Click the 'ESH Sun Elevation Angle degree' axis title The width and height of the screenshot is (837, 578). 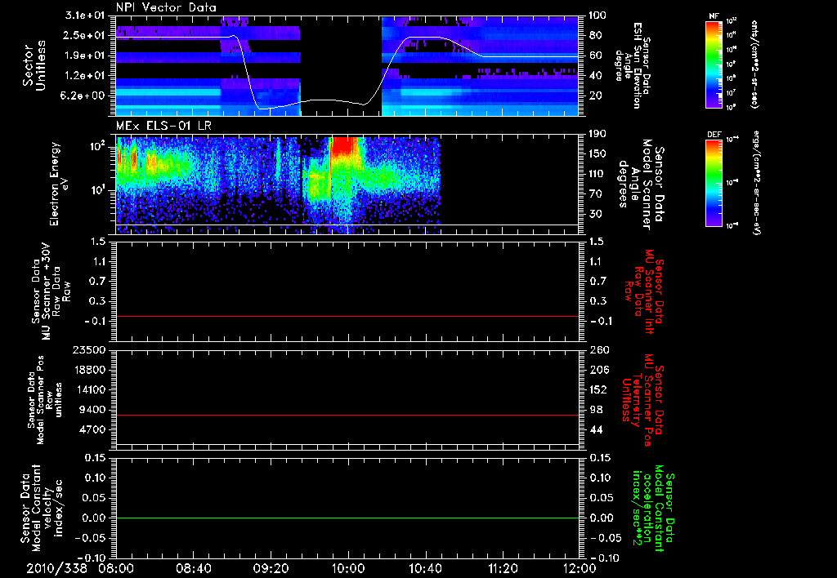632,65
